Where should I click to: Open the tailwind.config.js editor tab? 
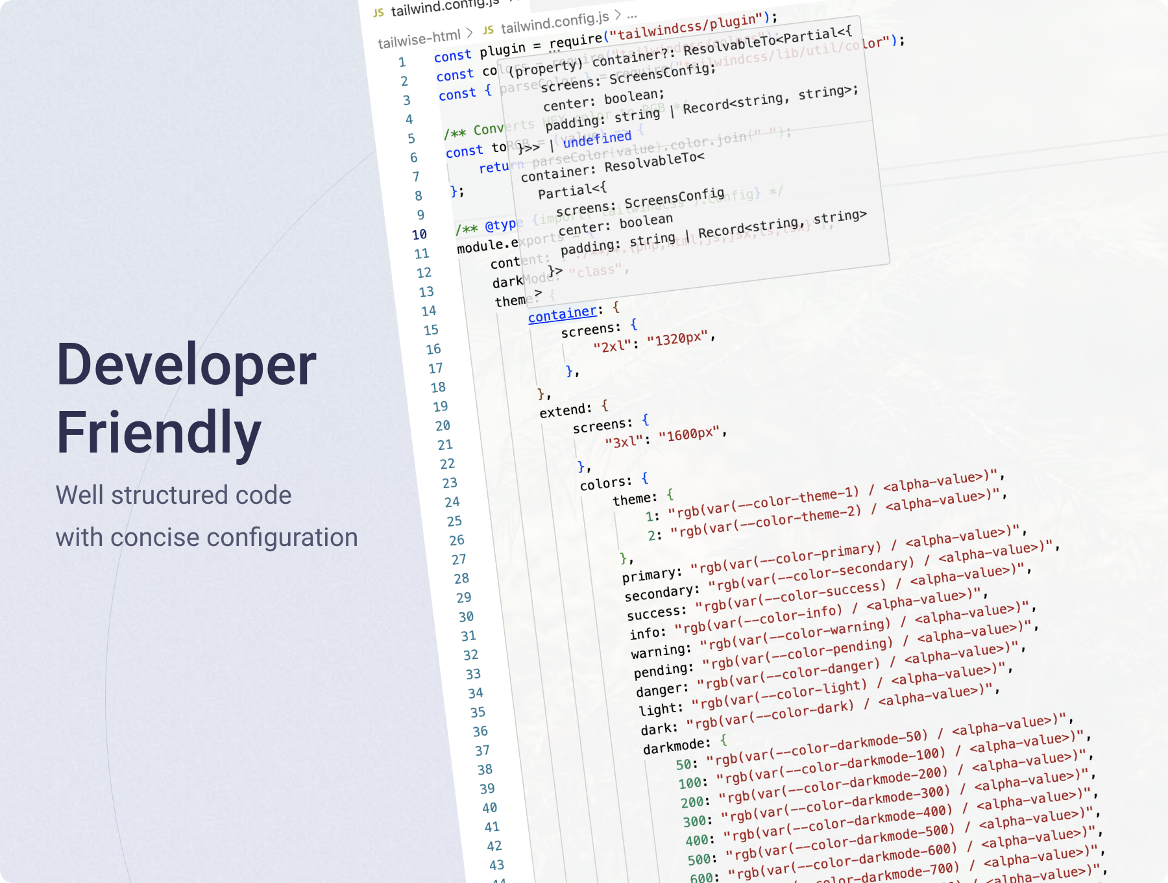coord(445,6)
